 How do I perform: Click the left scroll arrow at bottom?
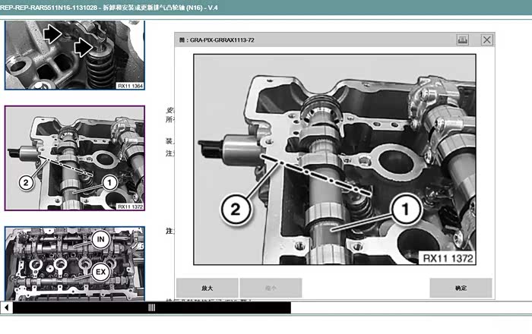pyautogui.click(x=7, y=308)
